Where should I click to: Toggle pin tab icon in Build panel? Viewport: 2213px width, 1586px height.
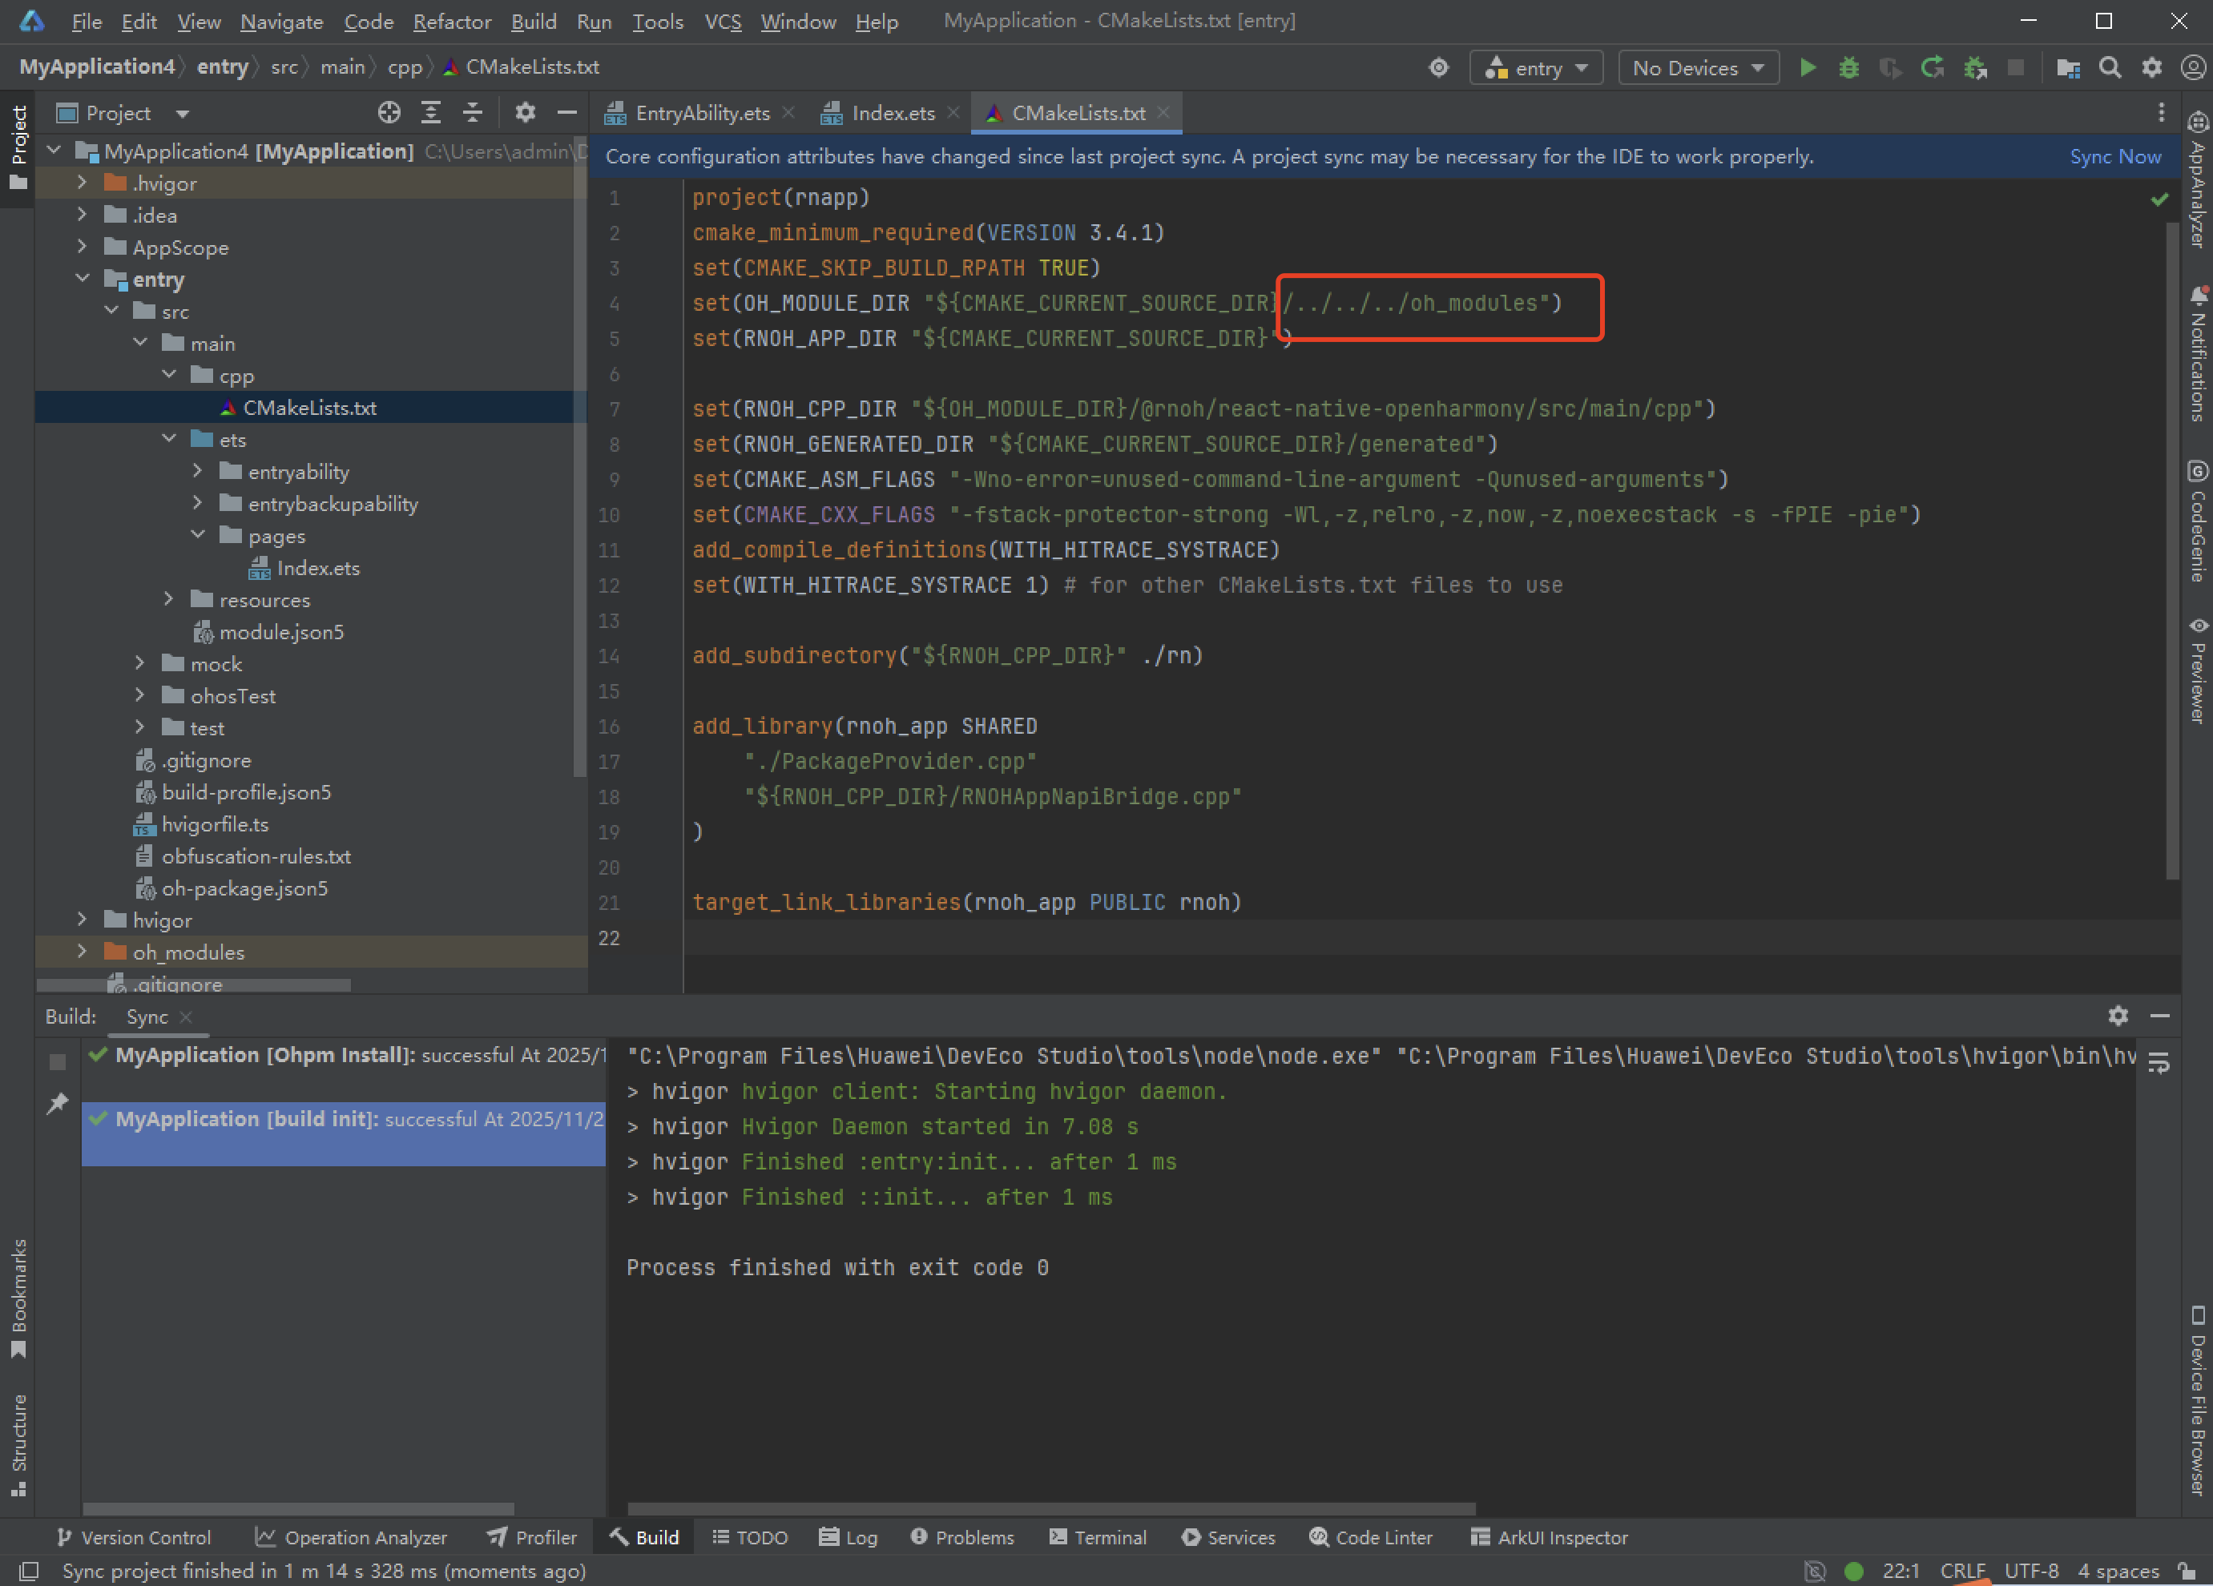(58, 1103)
